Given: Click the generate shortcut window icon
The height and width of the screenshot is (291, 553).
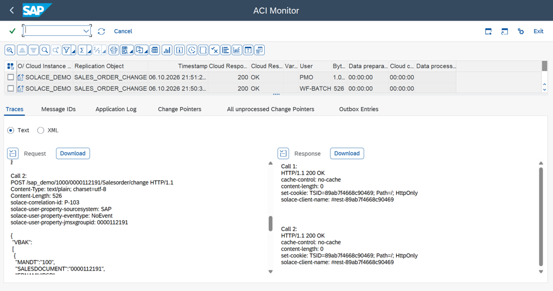Looking at the screenshot, I should click(504, 31).
